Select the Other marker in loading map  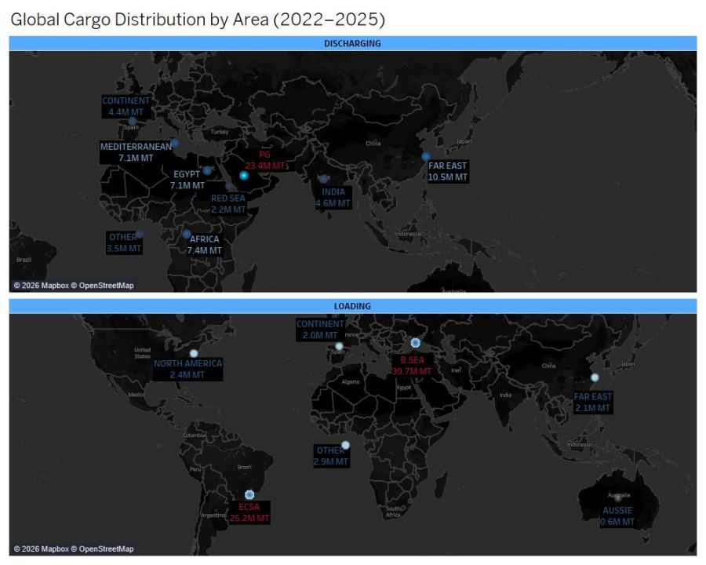[345, 445]
